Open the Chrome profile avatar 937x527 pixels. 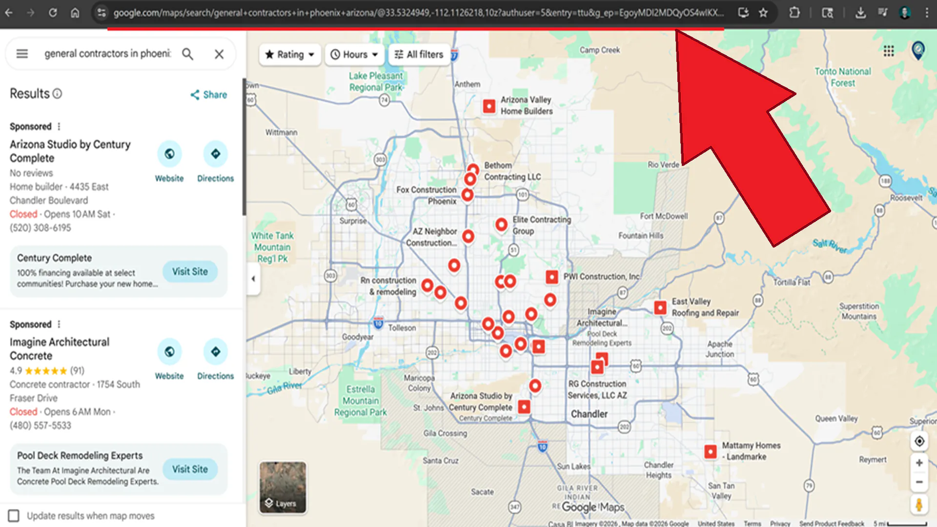click(905, 13)
